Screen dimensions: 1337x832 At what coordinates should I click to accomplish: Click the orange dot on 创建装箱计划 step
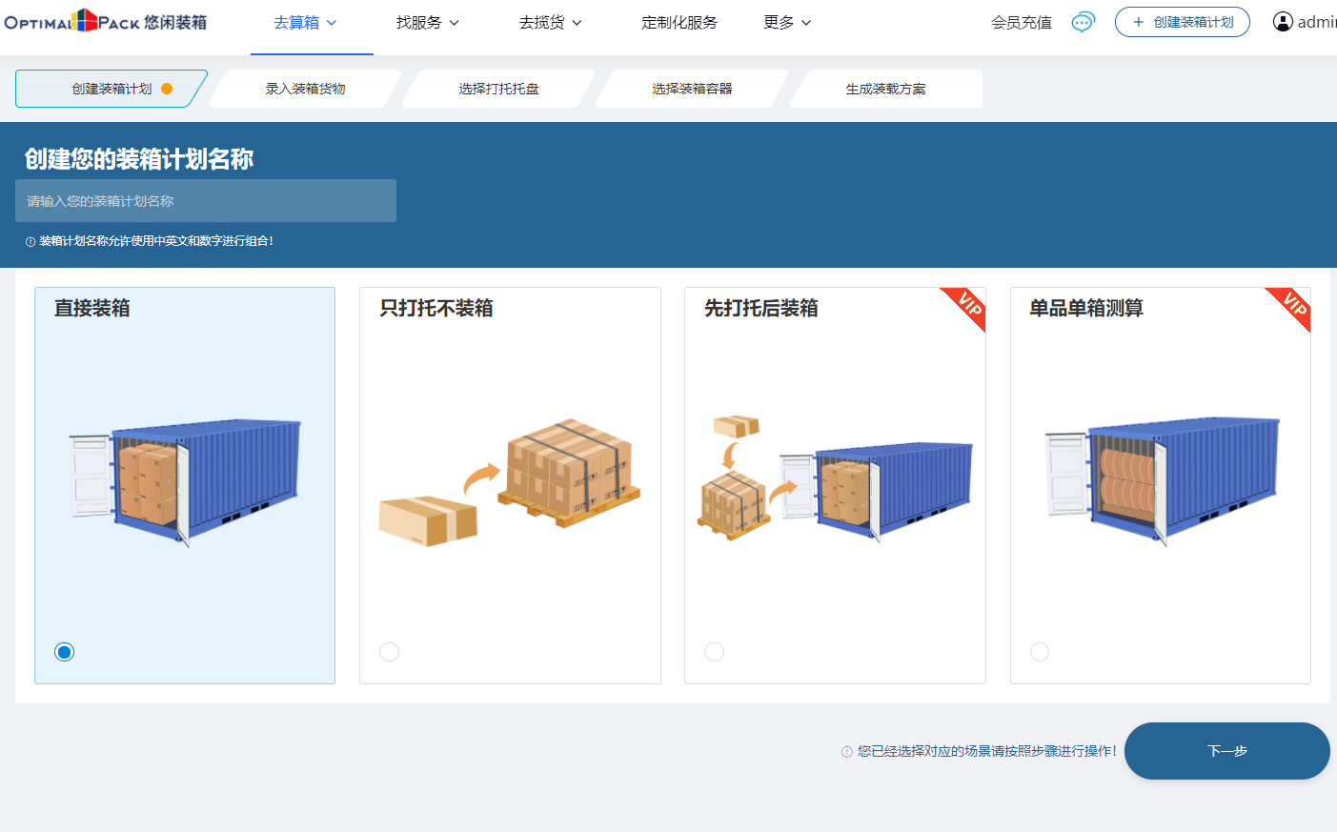167,89
